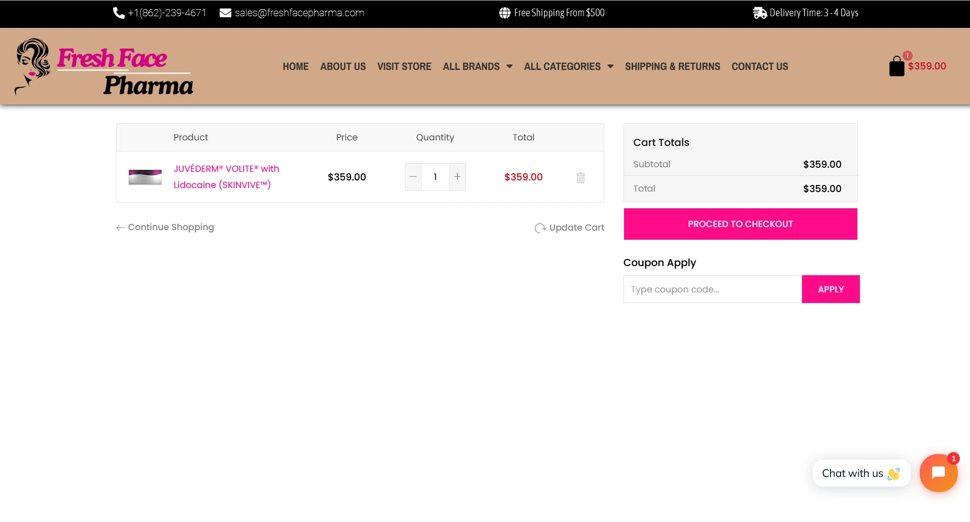Viewport: 970px width, 522px height.
Task: Click the red row total $359.00
Action: [x=523, y=177]
